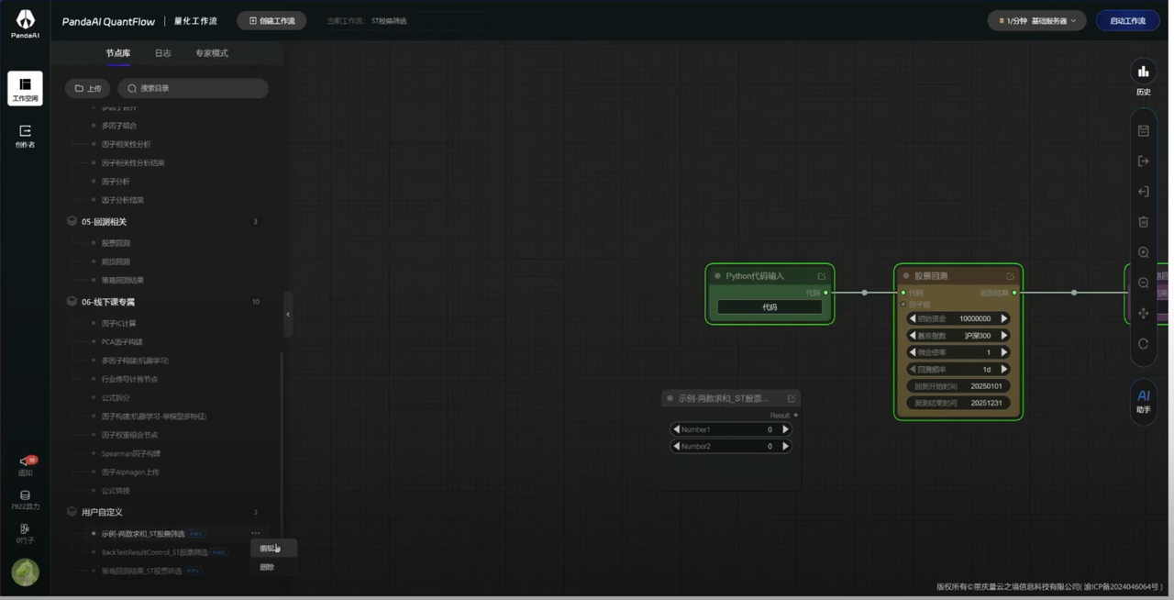Open the 历史 history chart icon
1174x600 pixels.
(x=1143, y=72)
